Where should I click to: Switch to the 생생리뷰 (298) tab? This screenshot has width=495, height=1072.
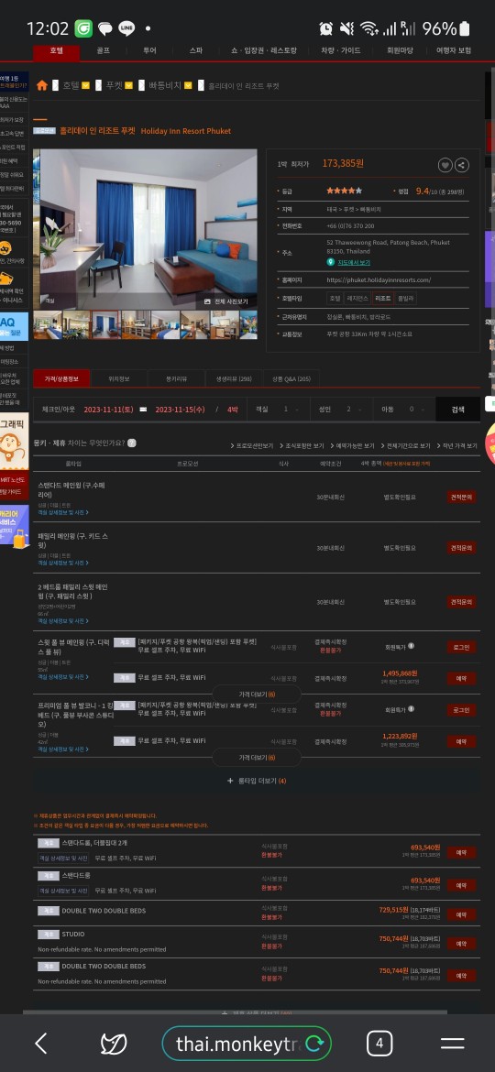[x=234, y=378]
